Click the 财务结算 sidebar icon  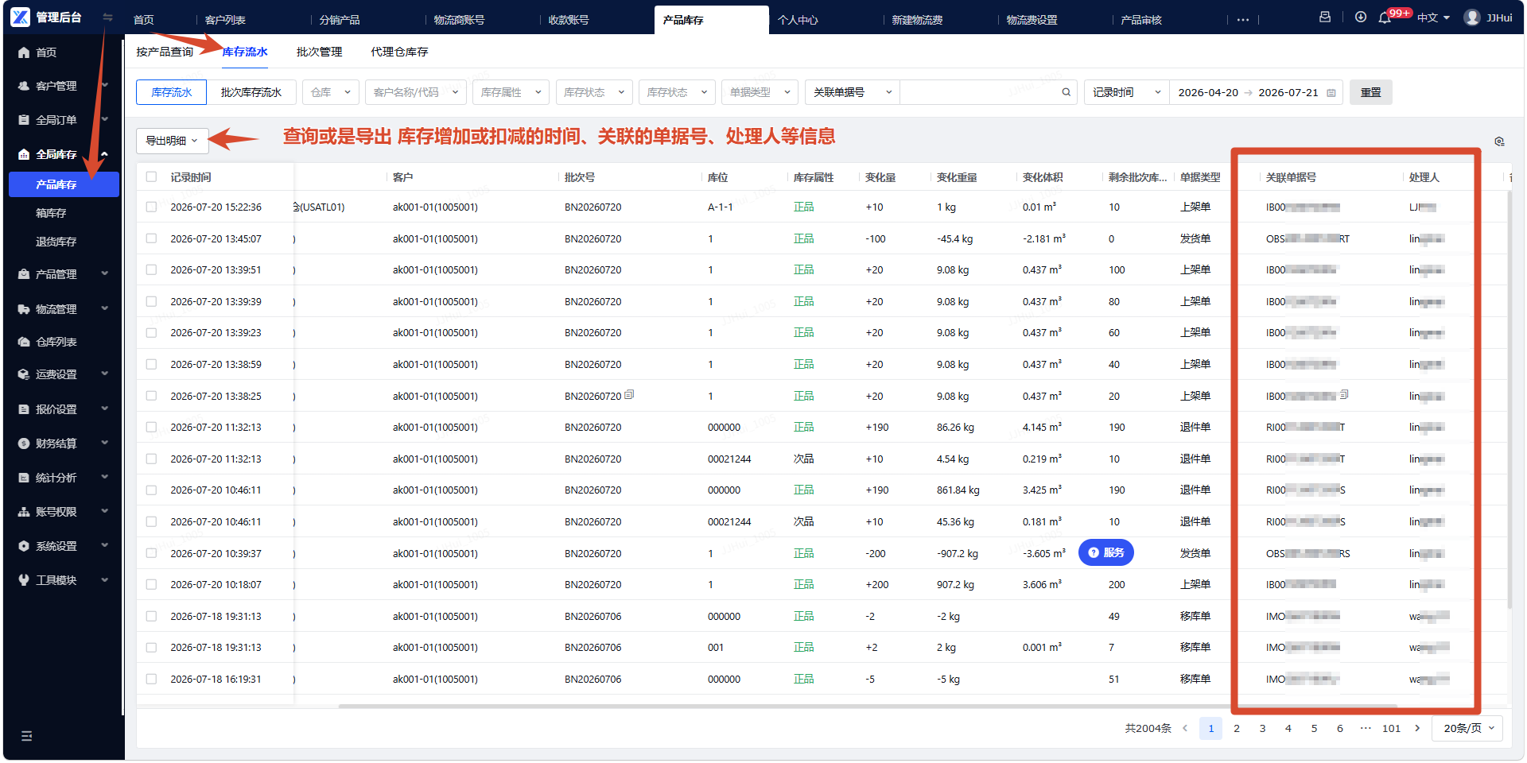pyautogui.click(x=24, y=443)
